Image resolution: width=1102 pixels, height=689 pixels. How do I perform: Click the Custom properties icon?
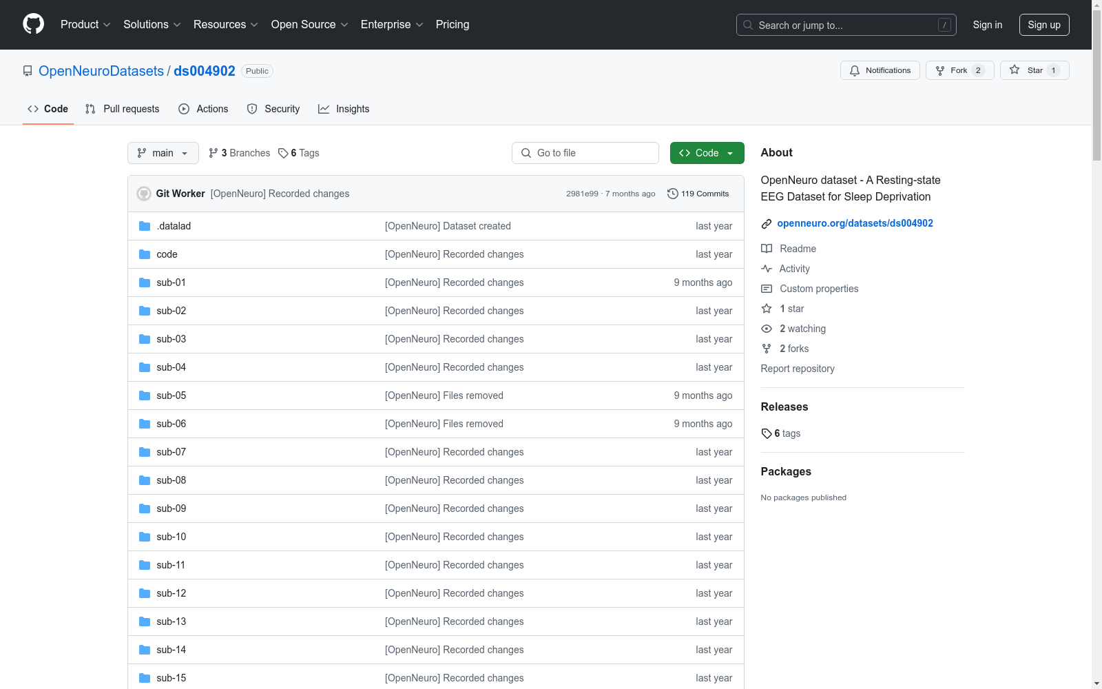pos(767,289)
